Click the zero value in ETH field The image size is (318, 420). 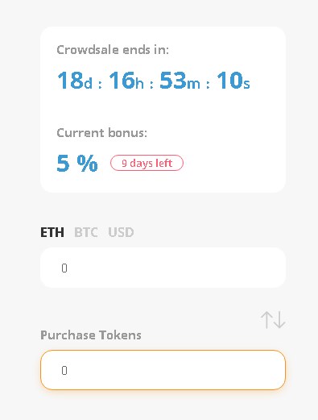[64, 268]
